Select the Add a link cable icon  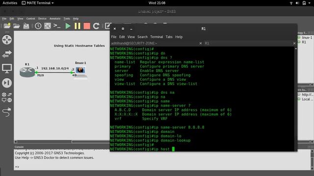pyautogui.click(x=7, y=112)
